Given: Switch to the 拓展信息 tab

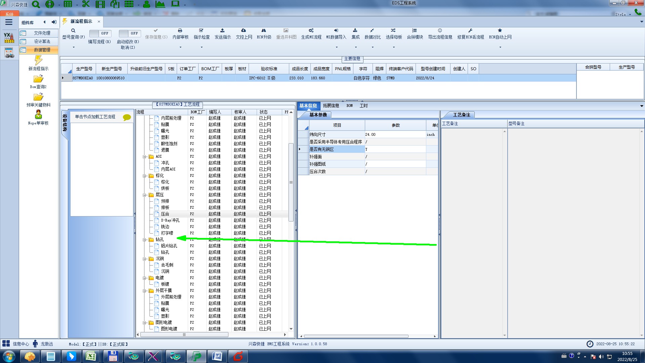Looking at the screenshot, I should [x=331, y=106].
